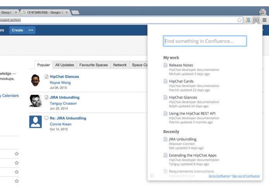
Task: Close the 1316*(580/330) Google Search tab
Action: (x=67, y=12)
